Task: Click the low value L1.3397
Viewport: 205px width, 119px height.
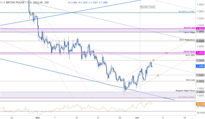Action: 93,2
